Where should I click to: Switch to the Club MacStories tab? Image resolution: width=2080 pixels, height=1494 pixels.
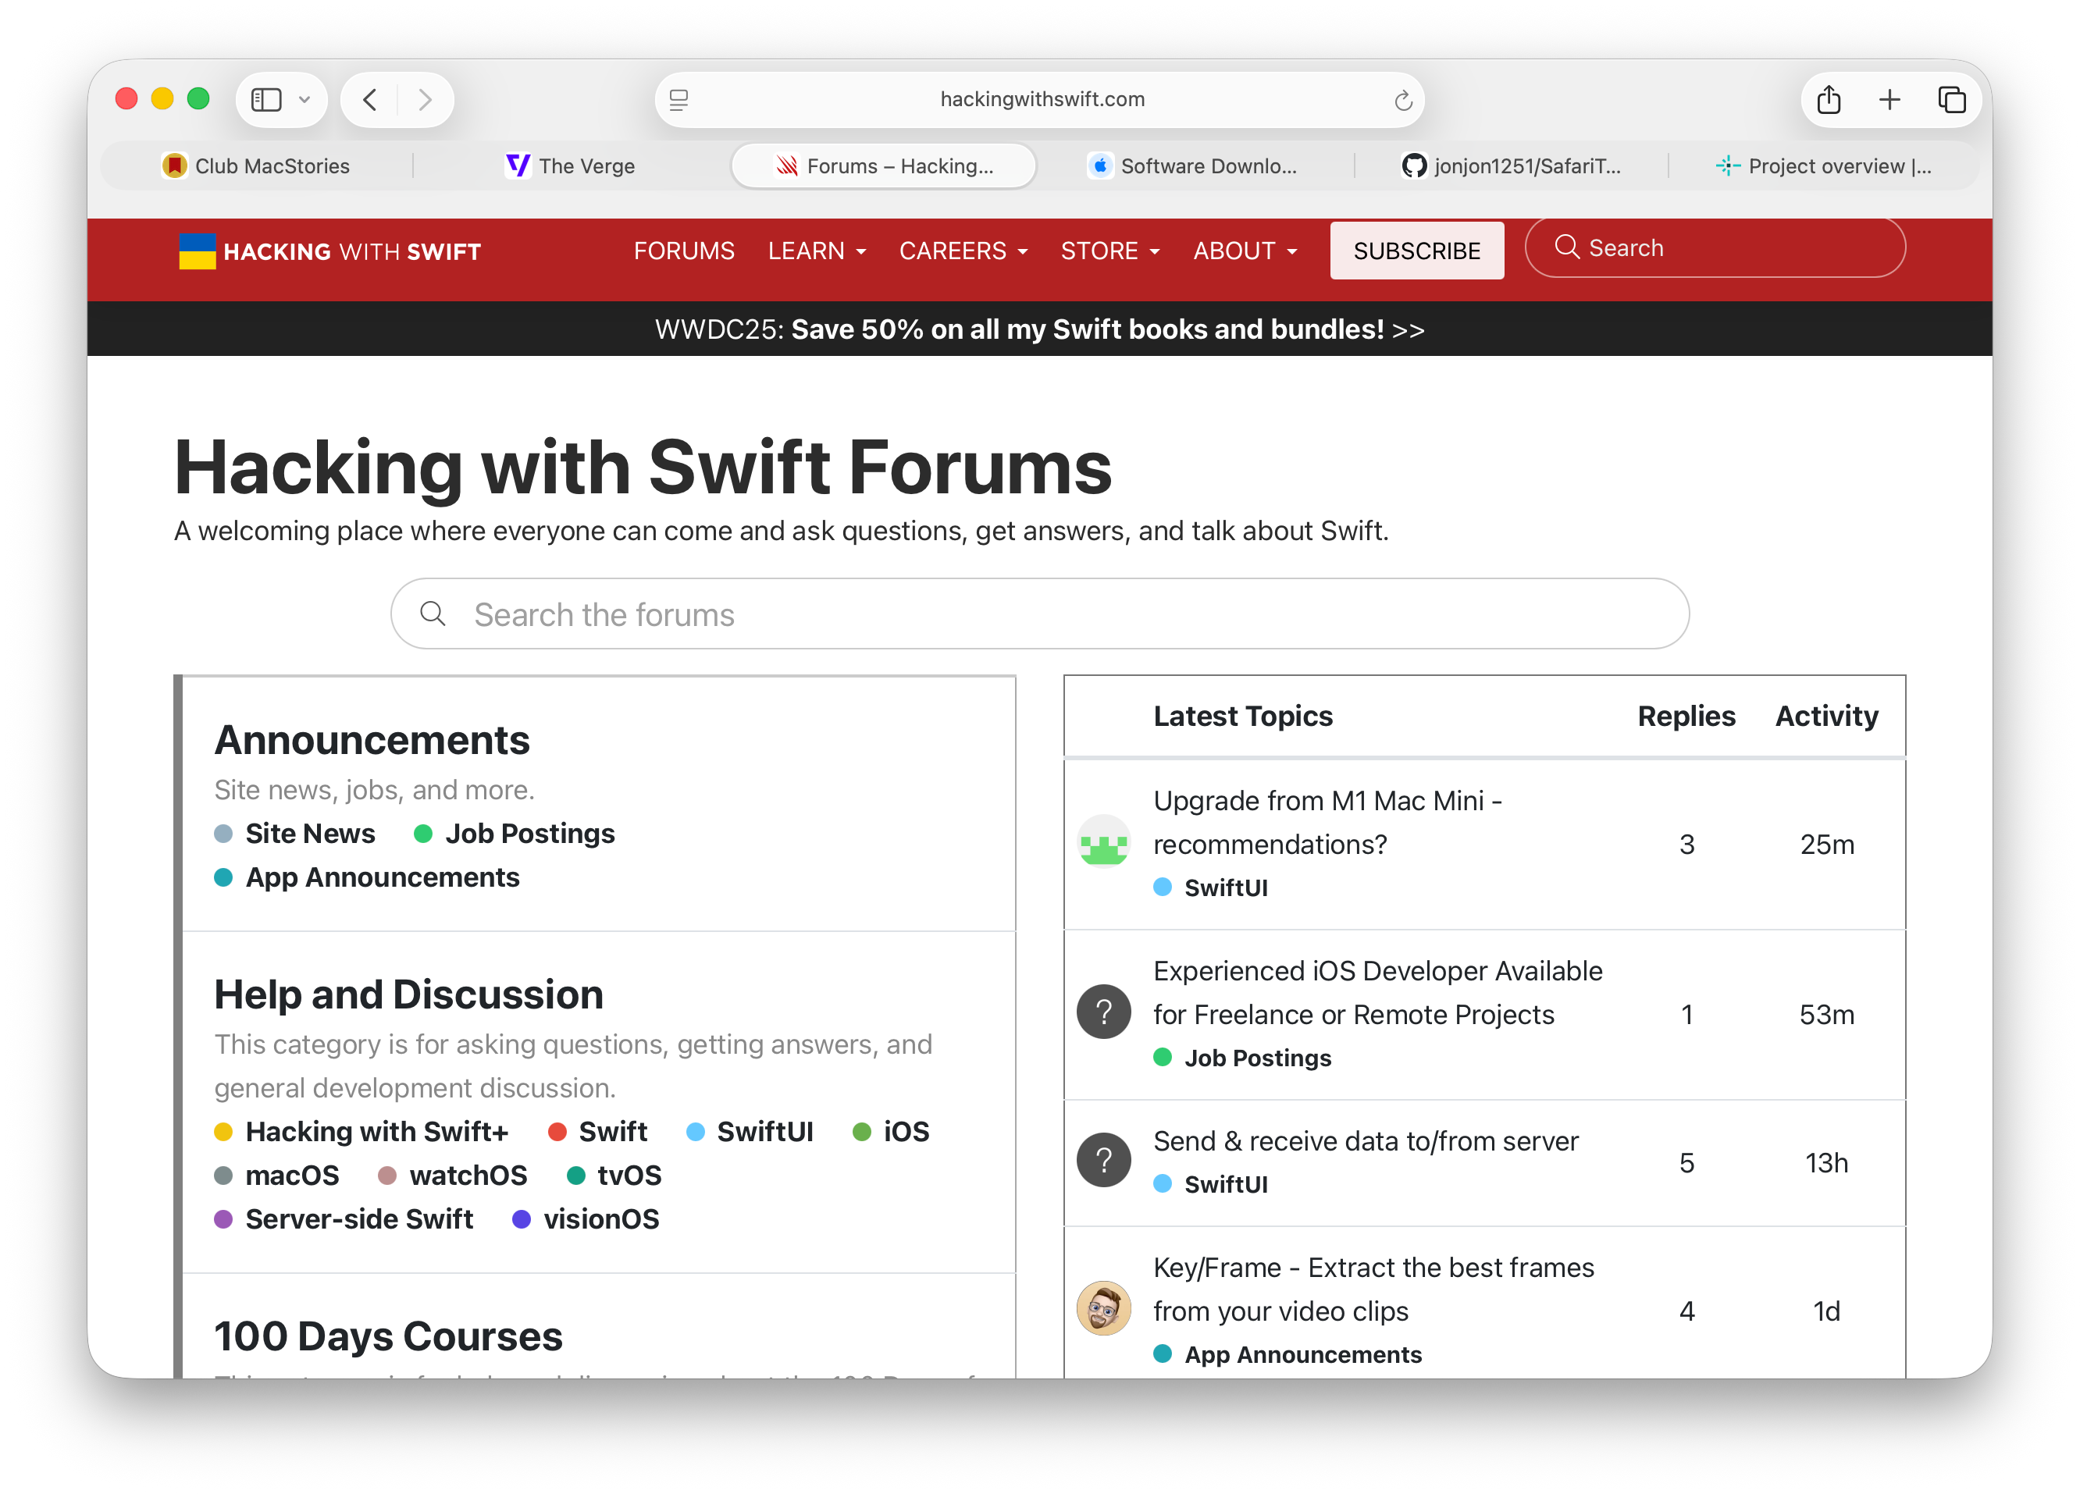click(256, 166)
